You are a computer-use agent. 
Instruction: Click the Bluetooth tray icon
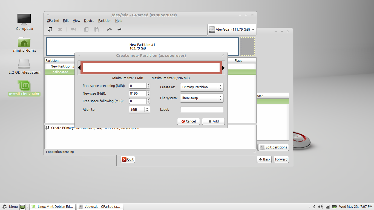pos(314,207)
